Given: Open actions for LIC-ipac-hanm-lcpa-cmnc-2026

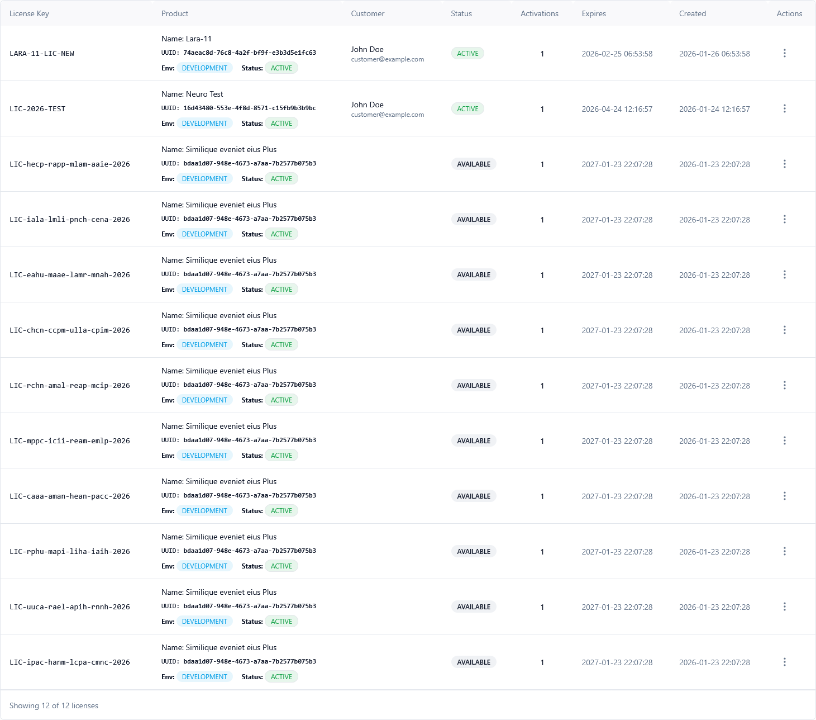Looking at the screenshot, I should pos(785,662).
